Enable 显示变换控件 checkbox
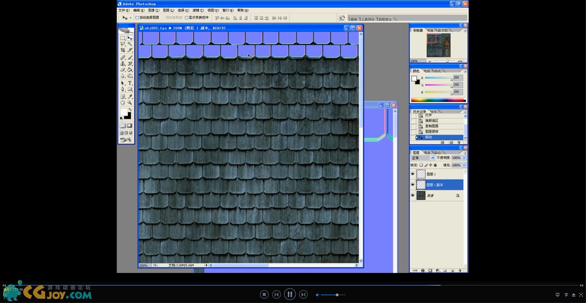This screenshot has height=303, width=586. click(186, 18)
